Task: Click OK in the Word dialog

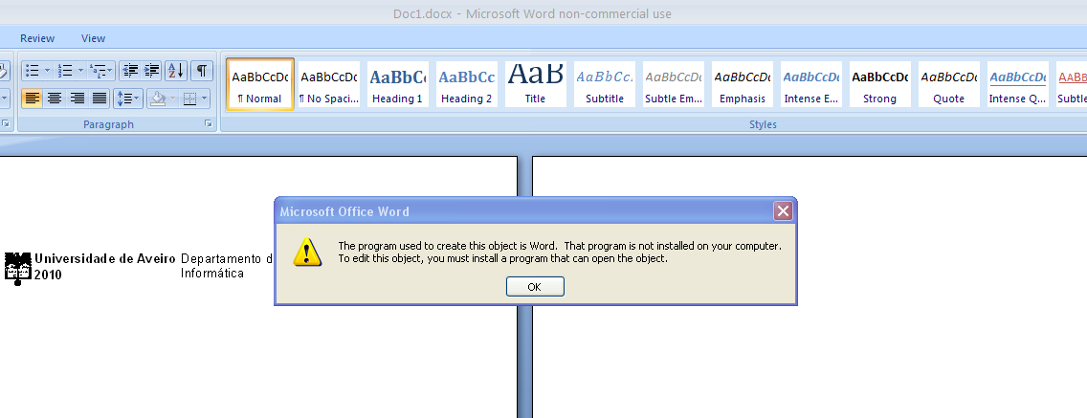Action: click(x=535, y=286)
